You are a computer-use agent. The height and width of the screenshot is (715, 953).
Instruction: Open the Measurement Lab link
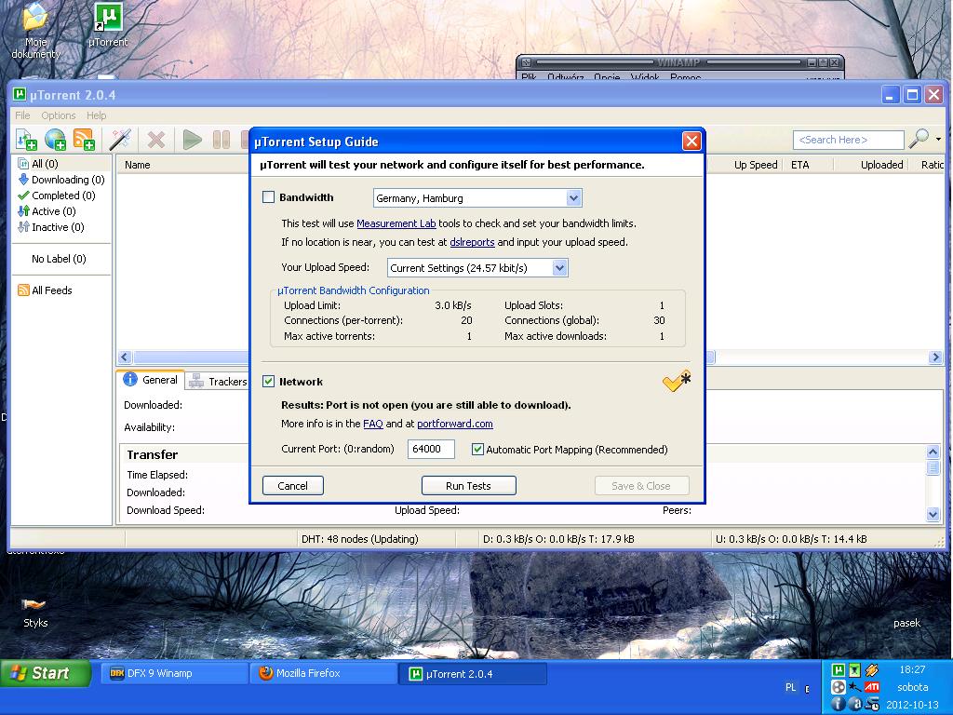396,223
